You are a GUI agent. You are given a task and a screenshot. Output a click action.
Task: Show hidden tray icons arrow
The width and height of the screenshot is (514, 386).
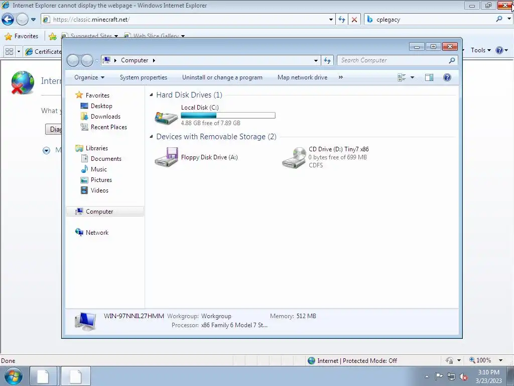pyautogui.click(x=427, y=377)
